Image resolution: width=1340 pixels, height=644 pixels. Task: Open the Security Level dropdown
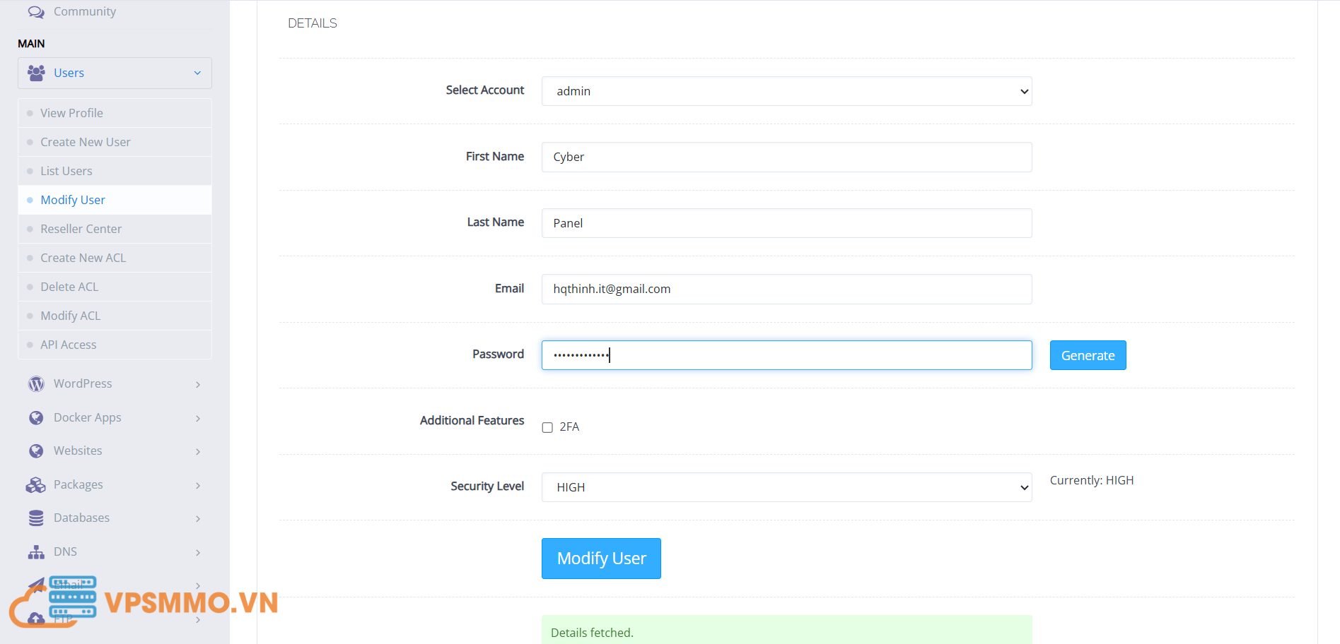786,487
